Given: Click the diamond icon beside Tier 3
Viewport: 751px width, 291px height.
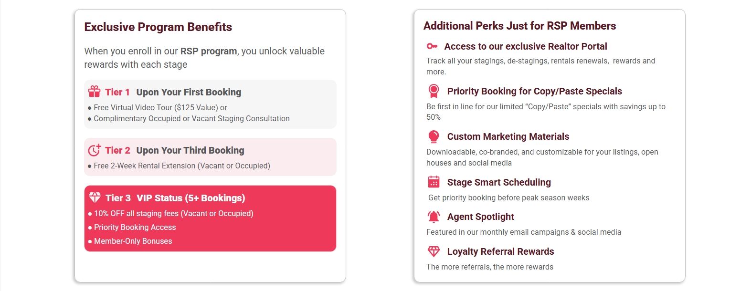Looking at the screenshot, I should (95, 197).
